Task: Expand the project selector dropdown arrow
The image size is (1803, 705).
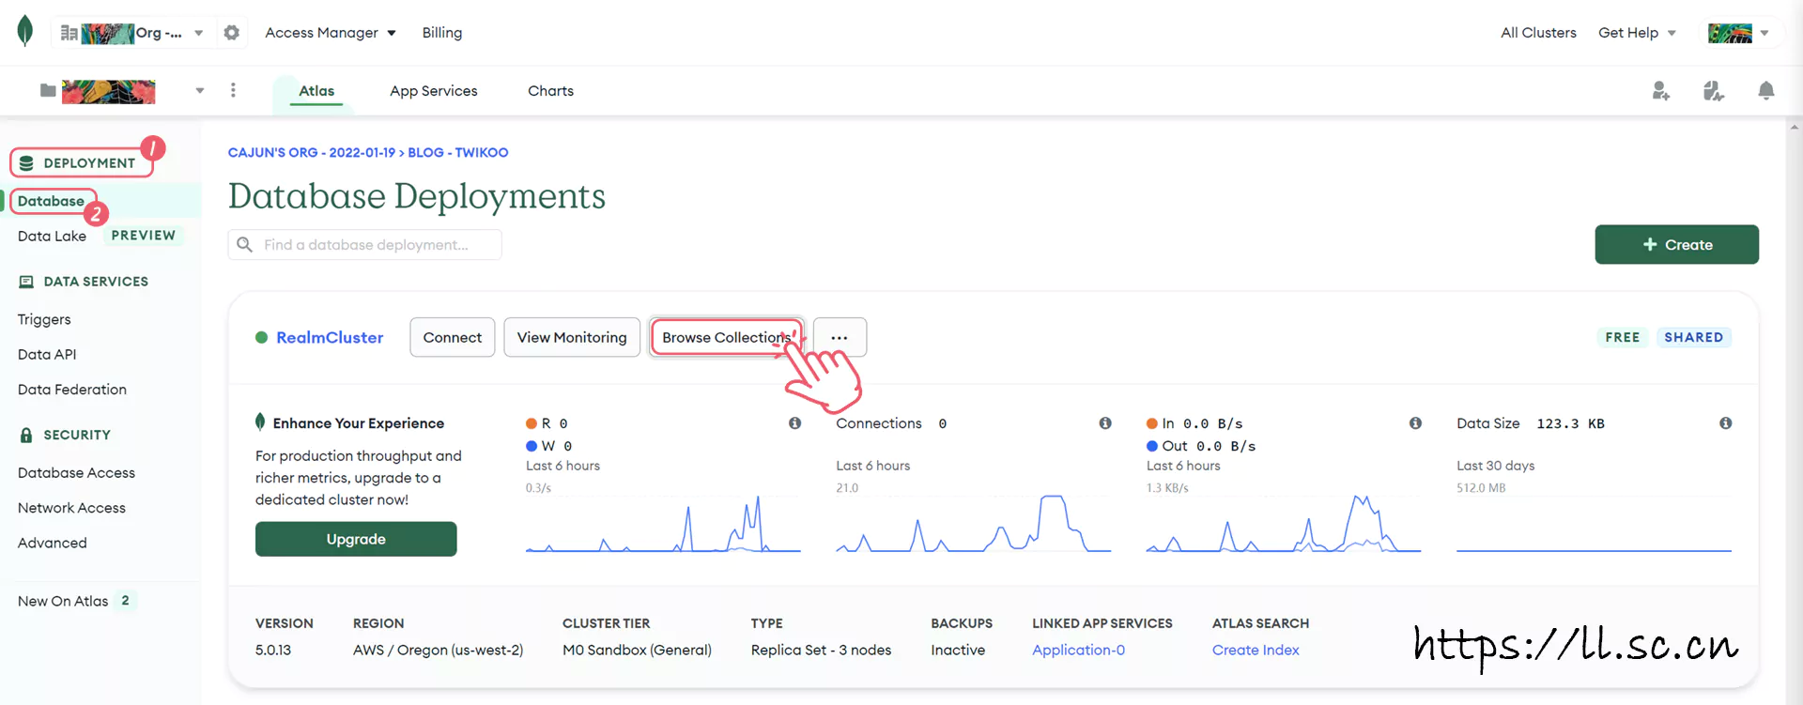Action: tap(199, 91)
